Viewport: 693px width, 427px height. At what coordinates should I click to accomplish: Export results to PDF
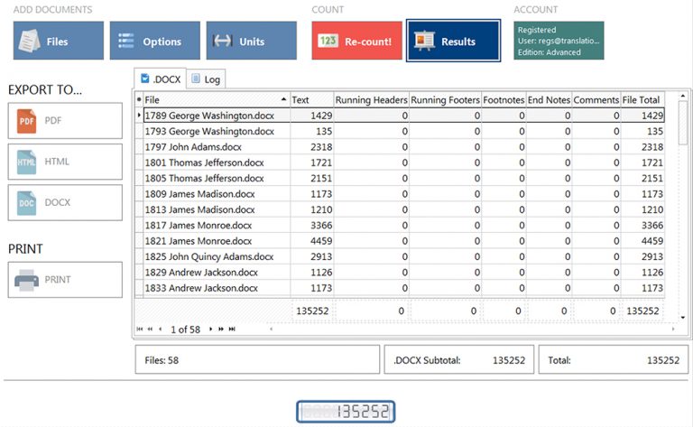(x=65, y=120)
